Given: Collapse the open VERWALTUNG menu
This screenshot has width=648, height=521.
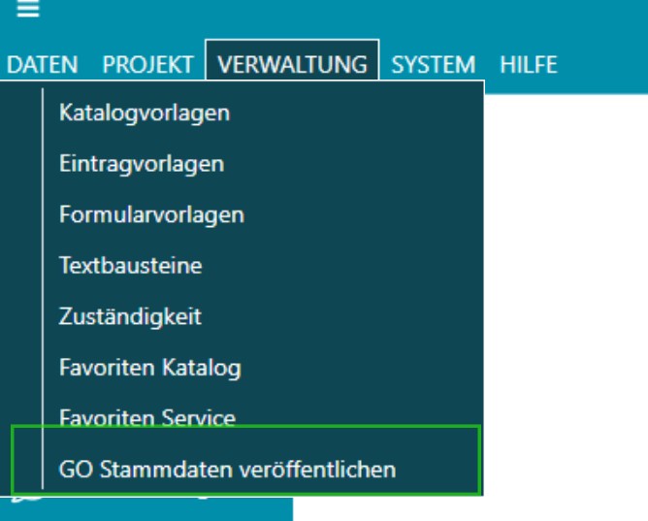Looking at the screenshot, I should [x=292, y=65].
